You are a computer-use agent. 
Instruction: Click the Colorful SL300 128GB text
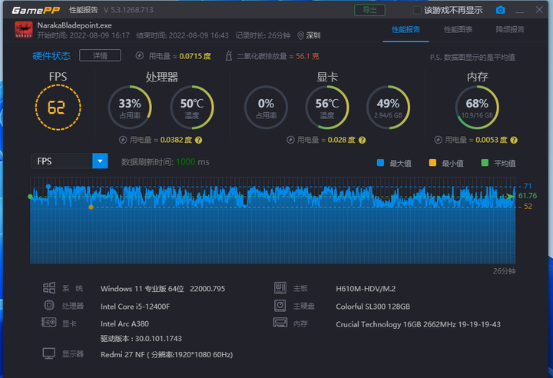(373, 307)
